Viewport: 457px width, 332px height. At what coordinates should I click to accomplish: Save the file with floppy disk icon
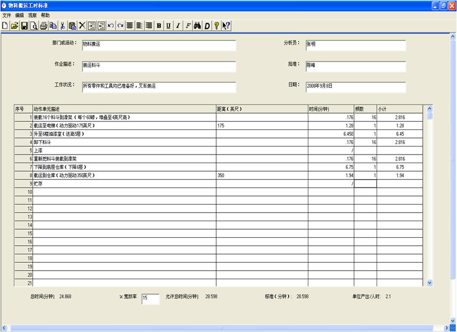pos(24,25)
